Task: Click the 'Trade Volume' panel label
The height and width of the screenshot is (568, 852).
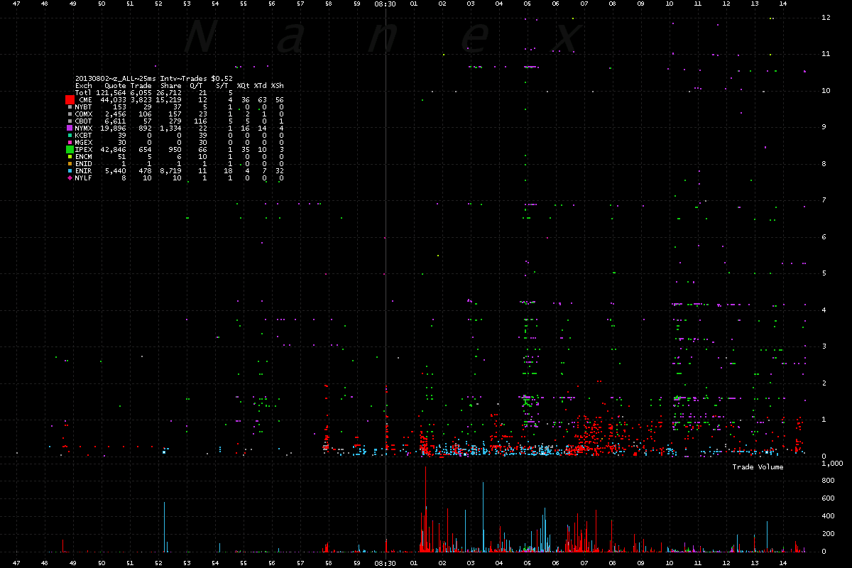Action: coord(758,466)
